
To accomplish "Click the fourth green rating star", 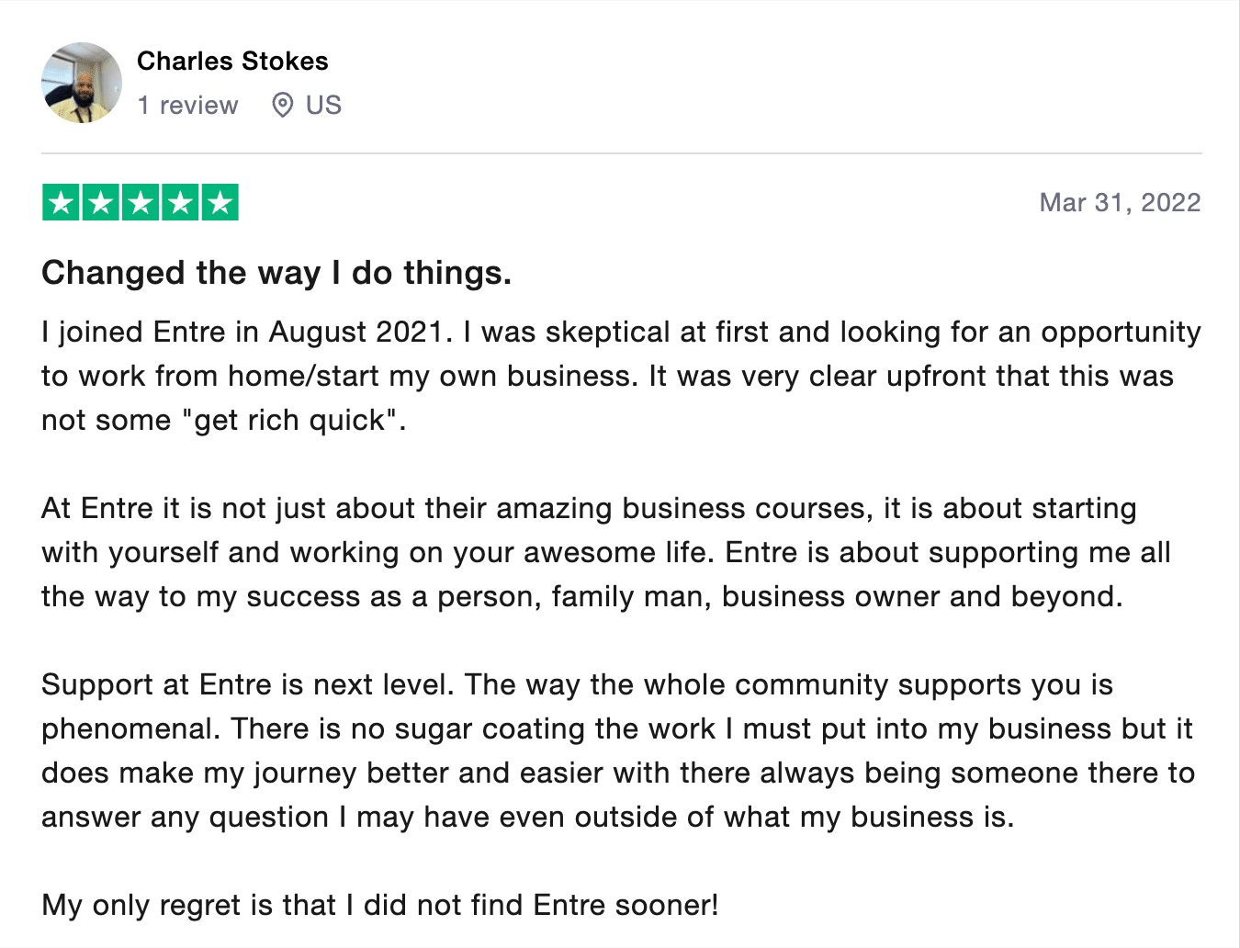I will tap(180, 202).
